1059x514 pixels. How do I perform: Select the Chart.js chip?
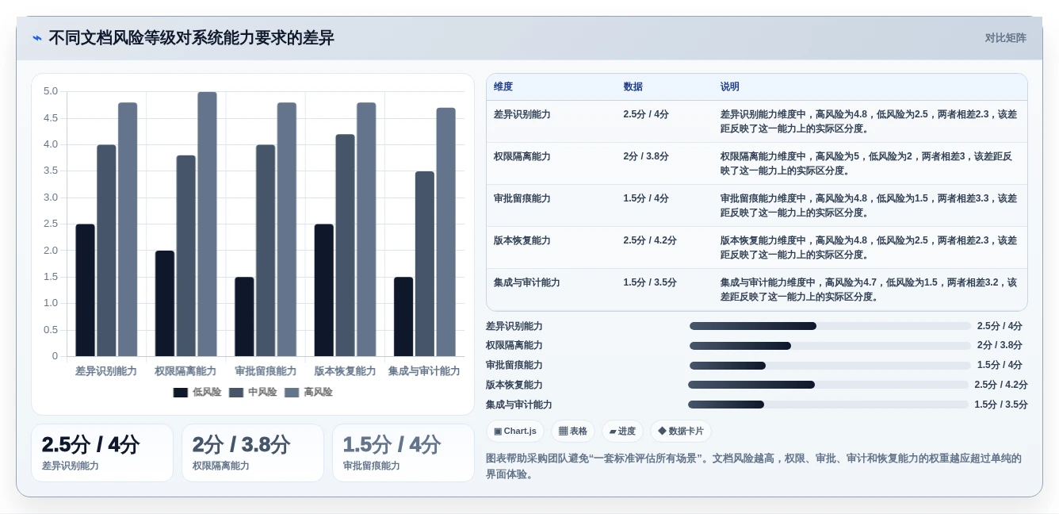point(515,432)
